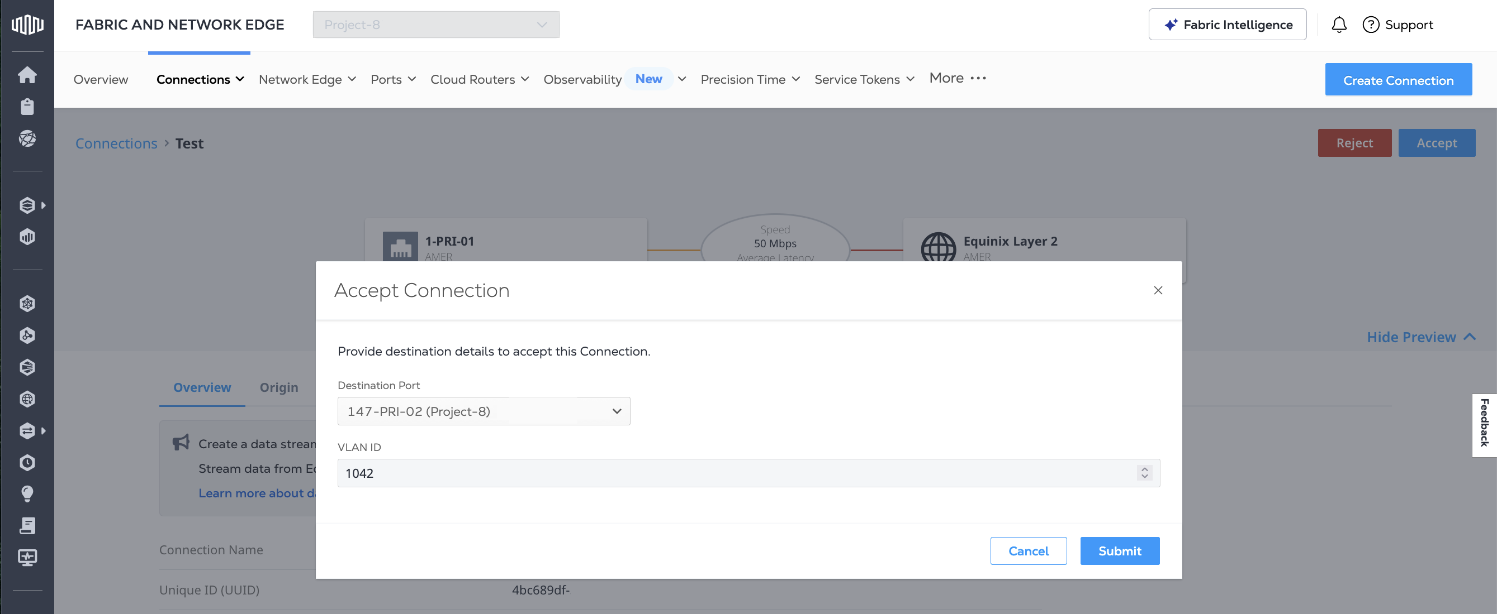The image size is (1497, 614).
Task: Submit the Accept Connection form
Action: [1119, 551]
